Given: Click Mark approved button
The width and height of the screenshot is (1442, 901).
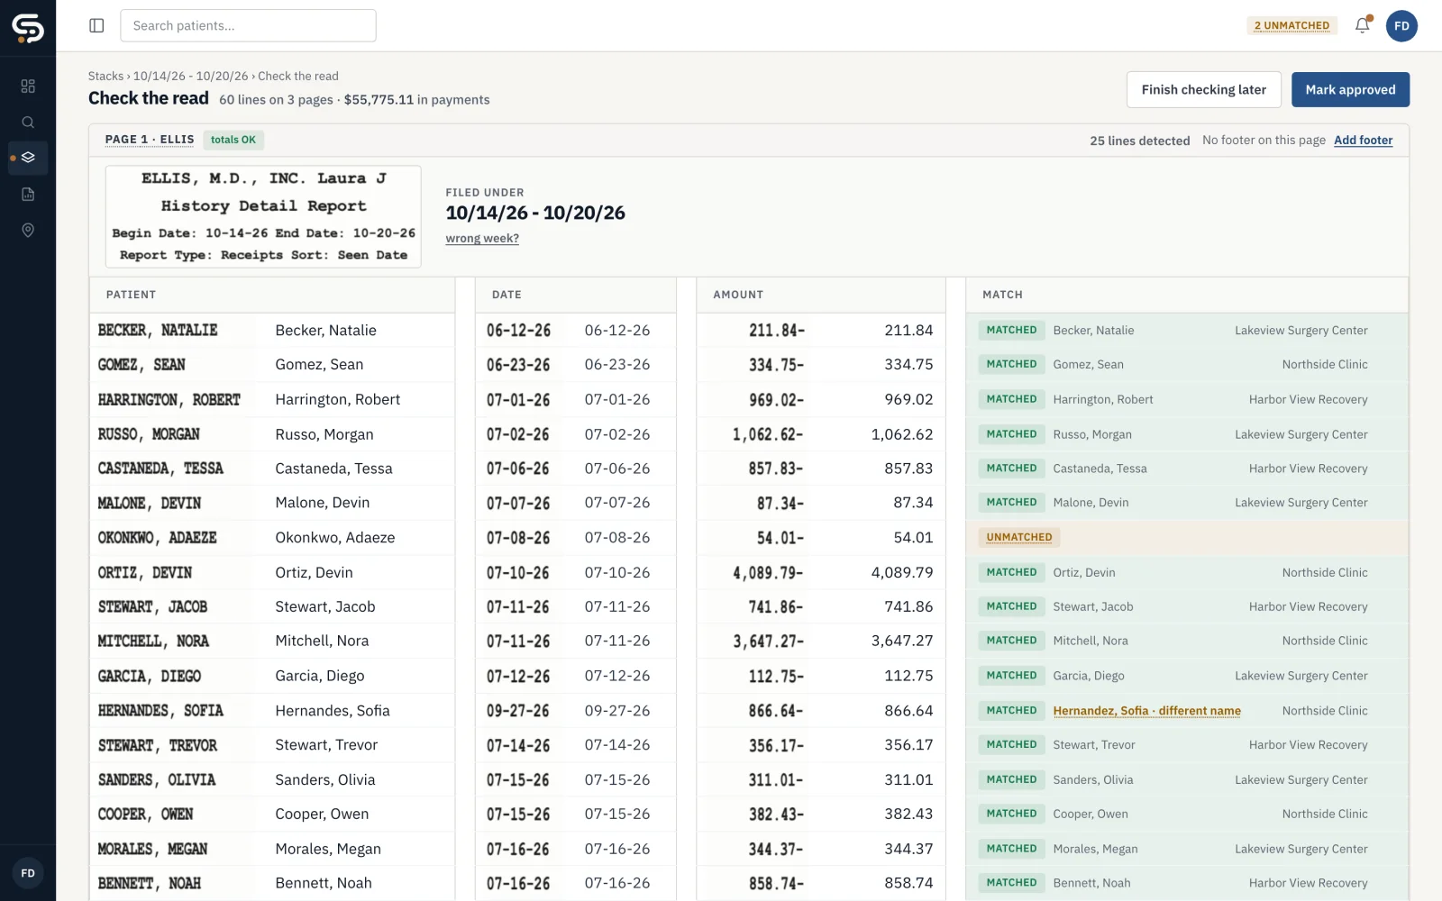Looking at the screenshot, I should (1350, 89).
